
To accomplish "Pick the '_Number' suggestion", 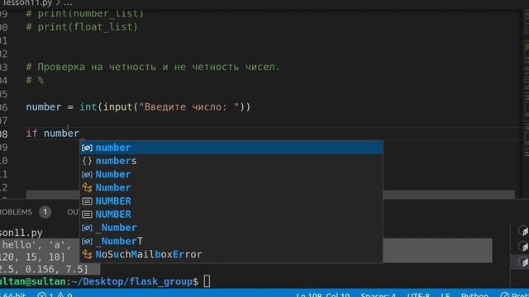I will [231, 228].
